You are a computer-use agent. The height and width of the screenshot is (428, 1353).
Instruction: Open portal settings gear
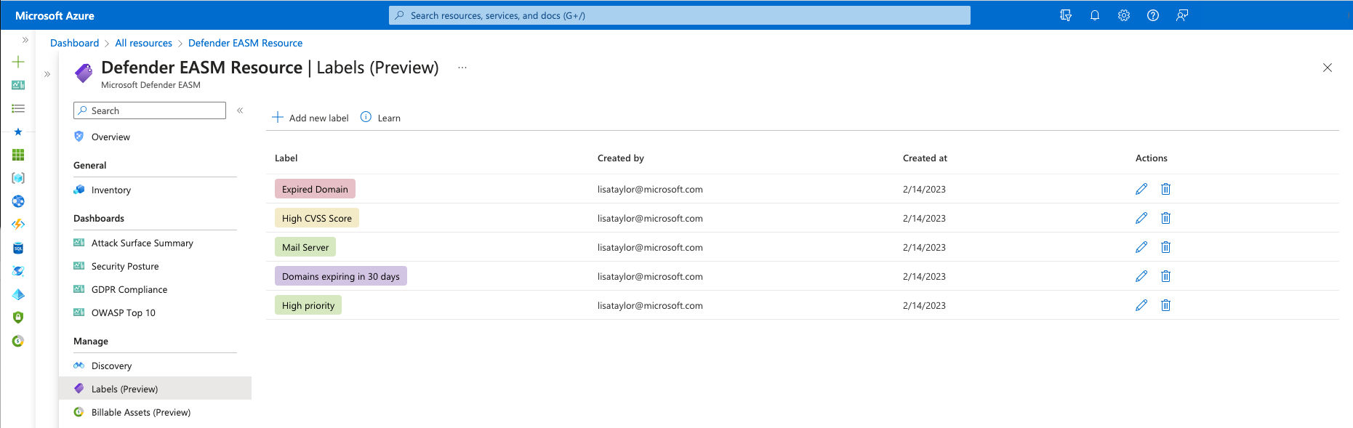click(1123, 15)
